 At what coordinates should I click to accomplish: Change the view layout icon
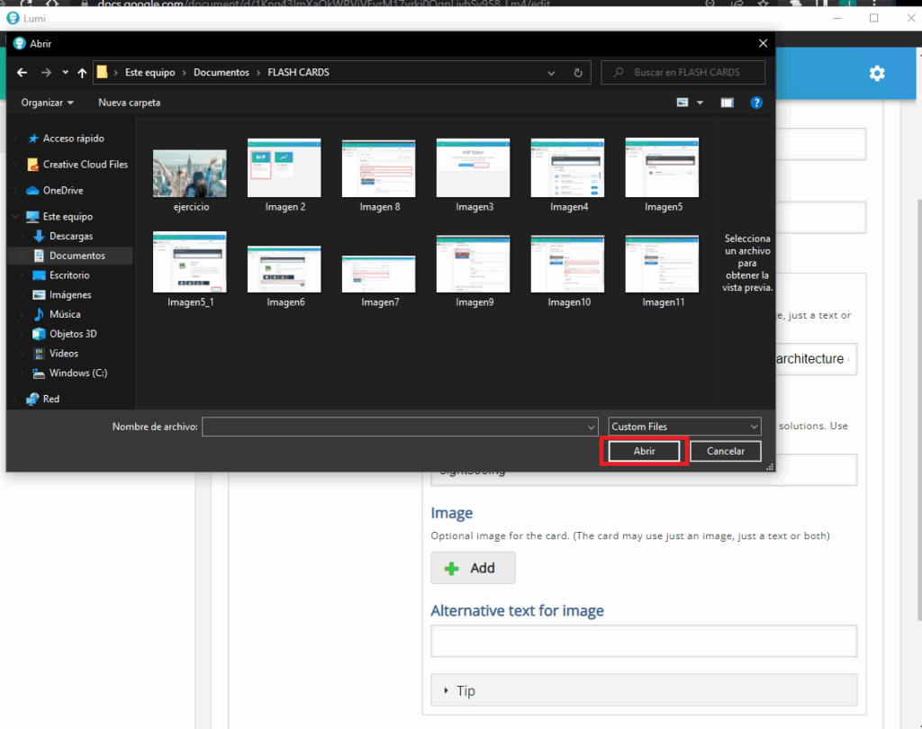coord(683,103)
